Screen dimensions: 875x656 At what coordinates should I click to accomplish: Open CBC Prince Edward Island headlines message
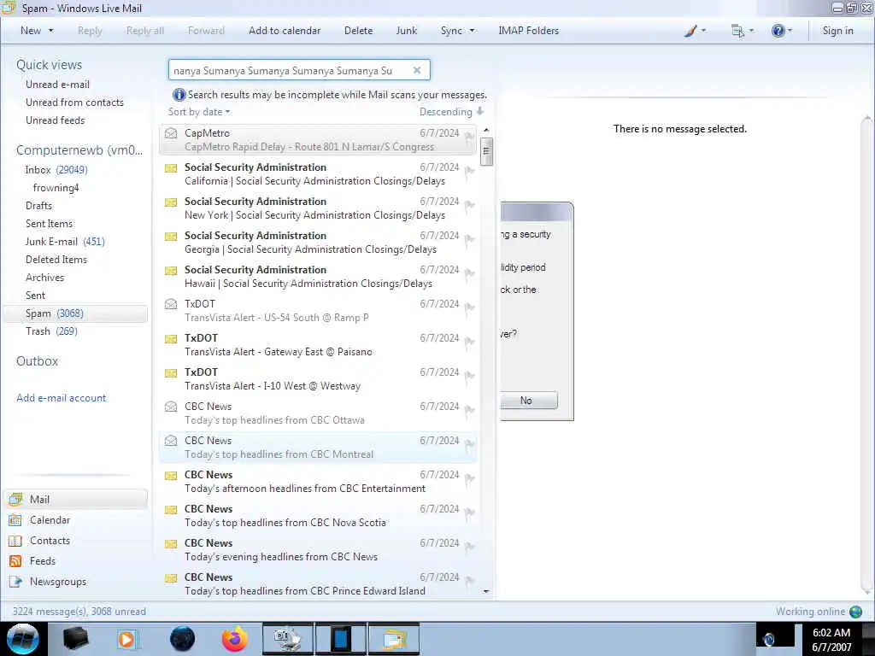(x=318, y=583)
